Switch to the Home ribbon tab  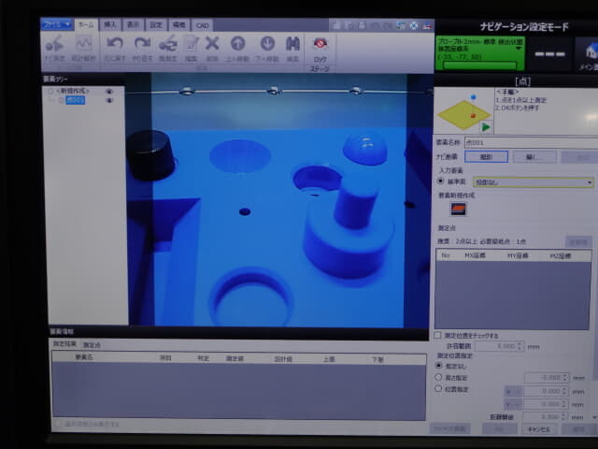coord(86,25)
